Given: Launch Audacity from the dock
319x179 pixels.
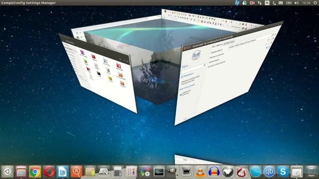Looking at the screenshot, I should 214,172.
